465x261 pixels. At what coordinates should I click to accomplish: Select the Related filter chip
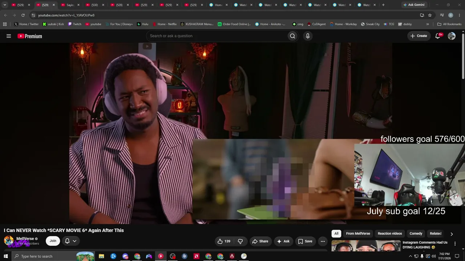coord(436,234)
